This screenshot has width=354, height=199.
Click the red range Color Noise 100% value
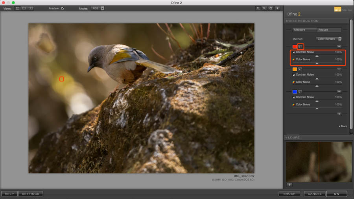click(x=338, y=60)
